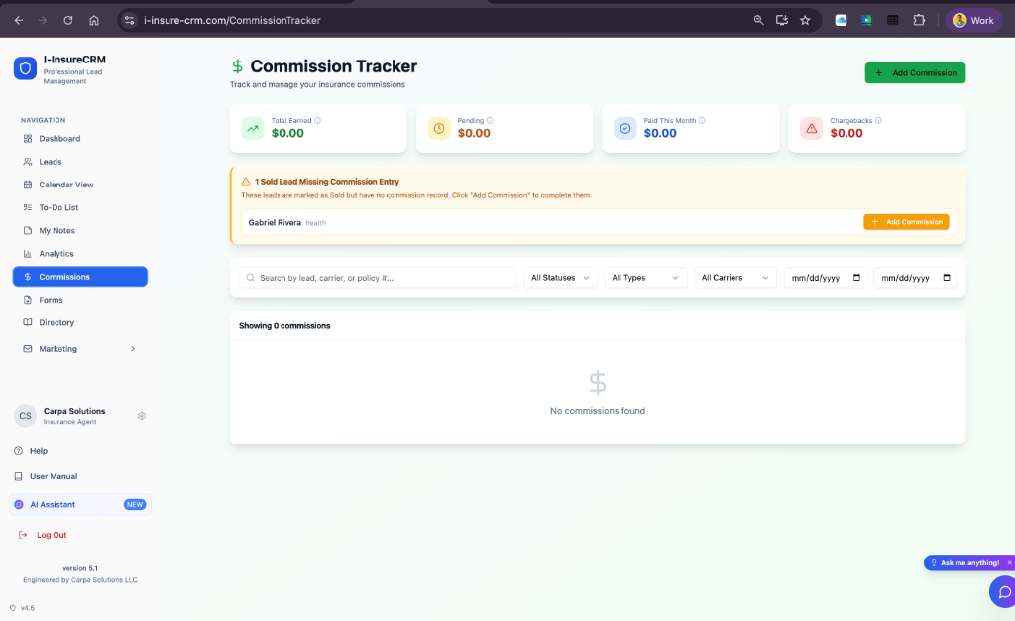Click Total Earned info icon
The image size is (1015, 621).
(317, 120)
